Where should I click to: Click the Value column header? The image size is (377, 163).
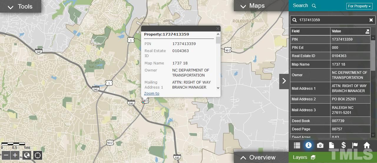(350, 31)
